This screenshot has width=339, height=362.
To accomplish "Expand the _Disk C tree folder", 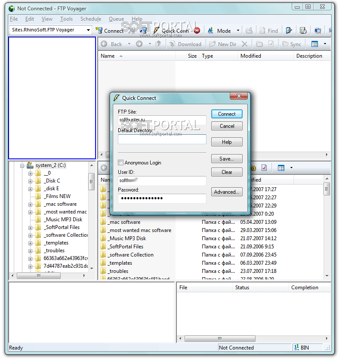I will point(30,181).
